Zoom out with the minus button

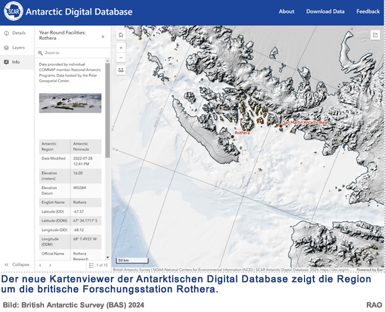(121, 58)
